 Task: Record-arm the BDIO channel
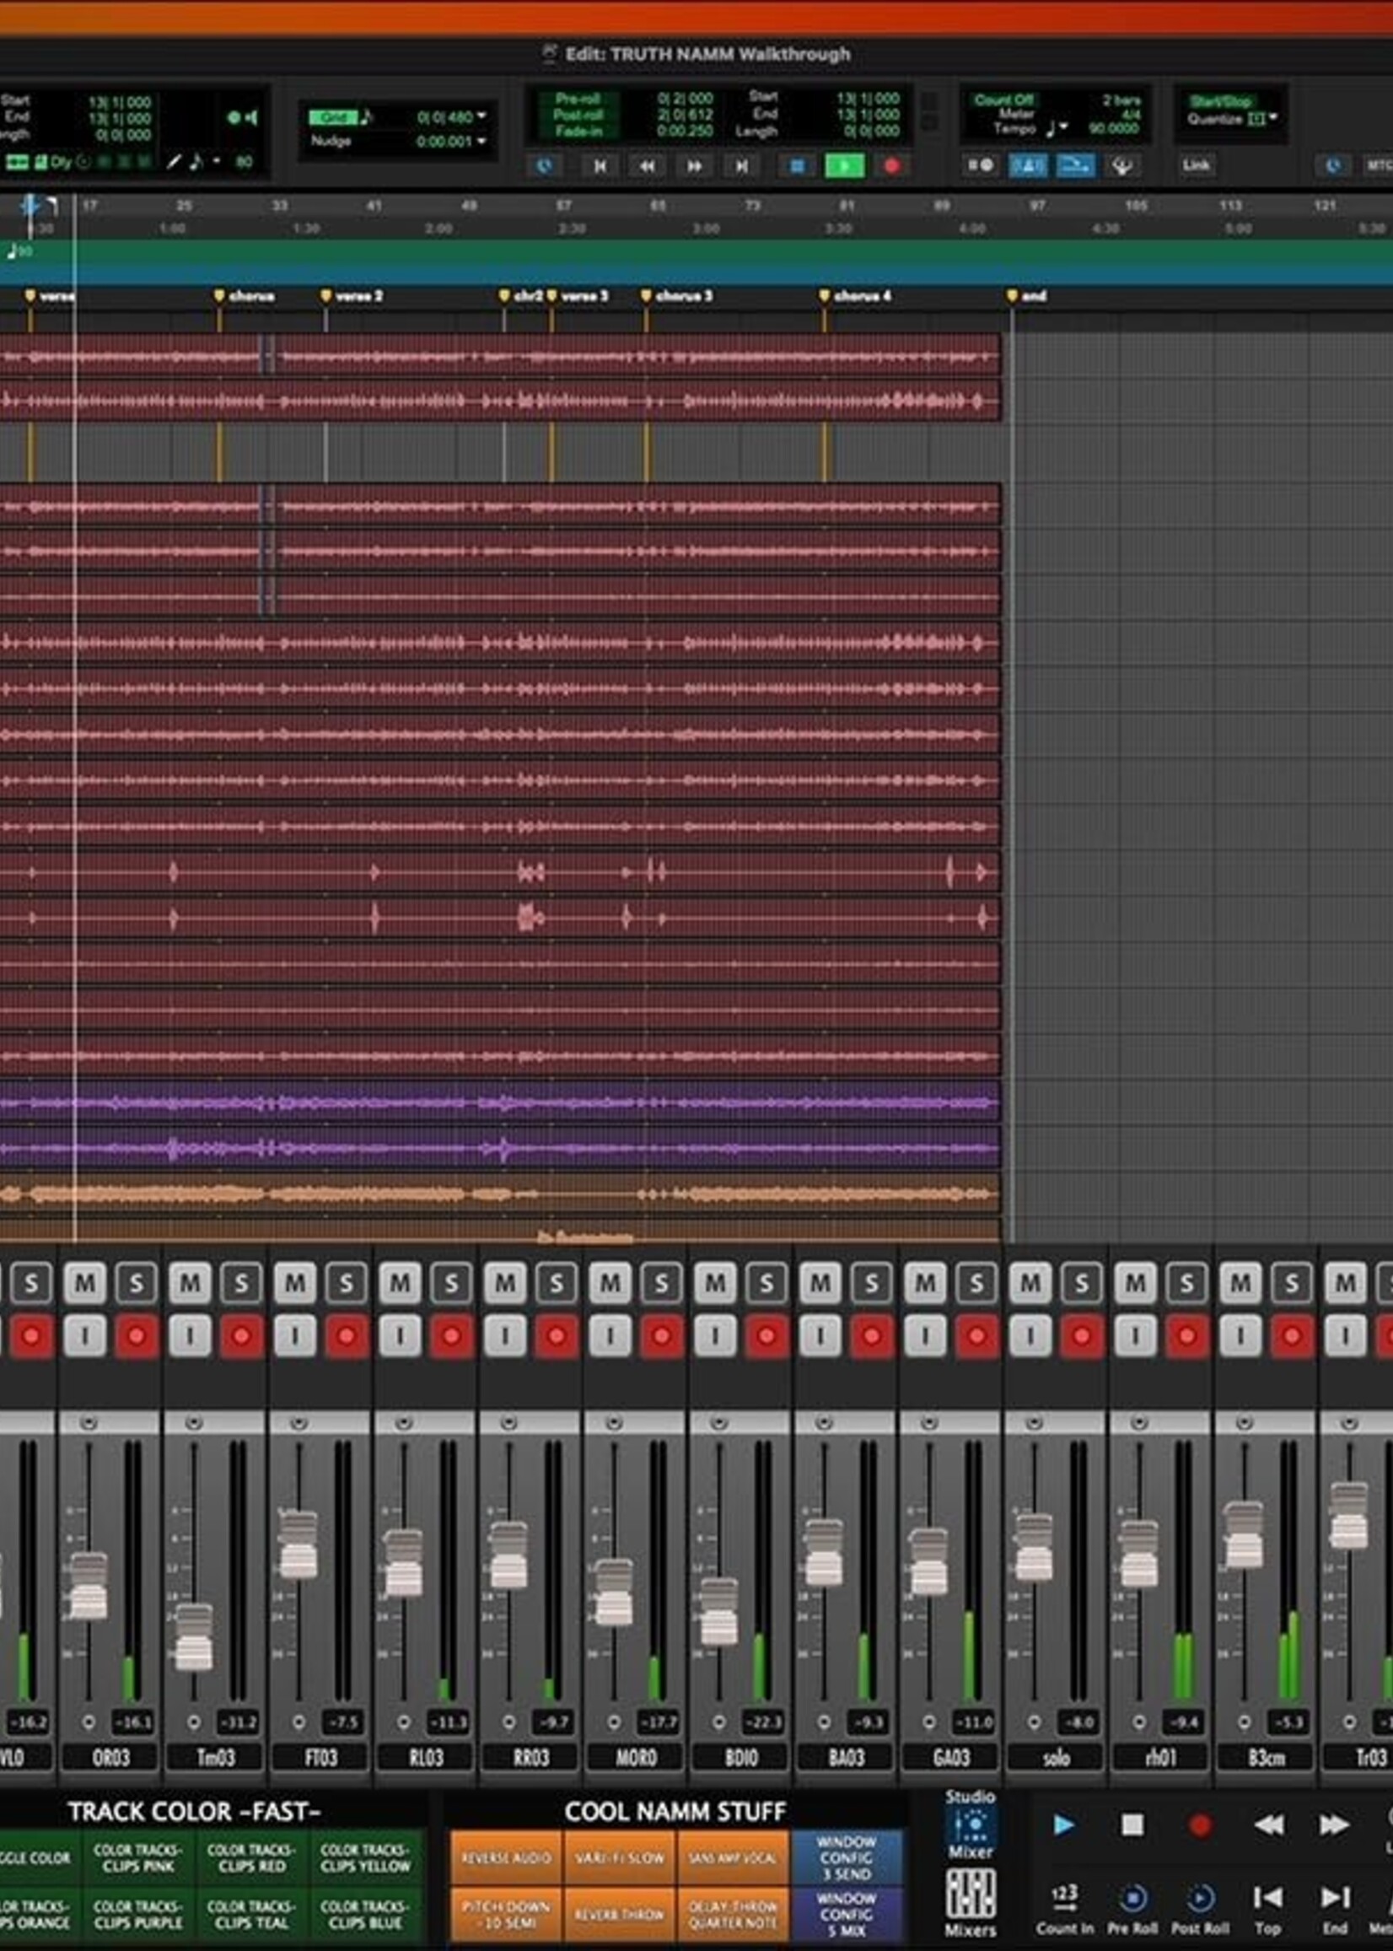(766, 1336)
